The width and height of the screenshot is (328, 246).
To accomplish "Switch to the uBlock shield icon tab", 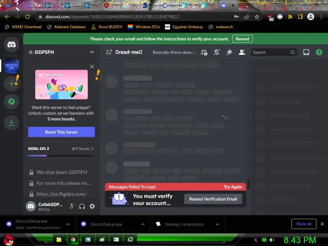I will (111, 5).
